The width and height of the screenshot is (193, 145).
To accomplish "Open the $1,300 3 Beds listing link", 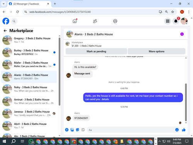I will click(x=86, y=46).
